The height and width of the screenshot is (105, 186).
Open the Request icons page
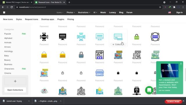pyautogui.click(x=32, y=19)
